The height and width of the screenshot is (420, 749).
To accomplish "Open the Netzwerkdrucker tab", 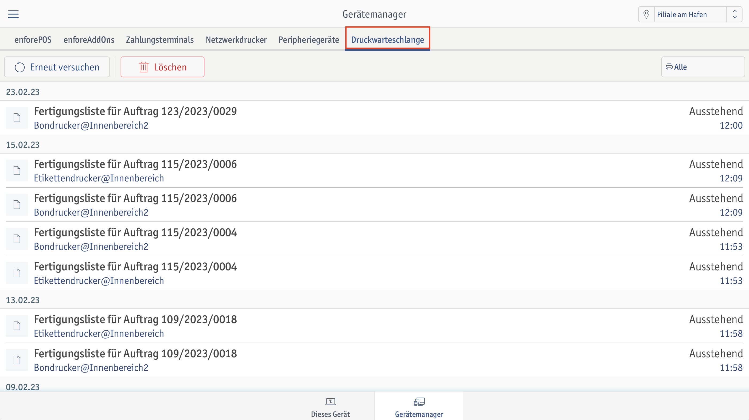I will (236, 39).
